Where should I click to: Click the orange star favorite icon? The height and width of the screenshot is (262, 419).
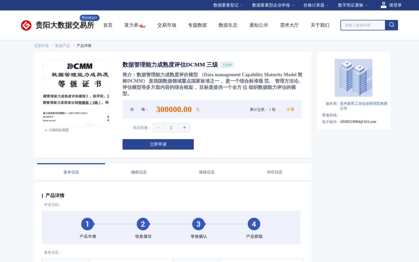(x=288, y=109)
